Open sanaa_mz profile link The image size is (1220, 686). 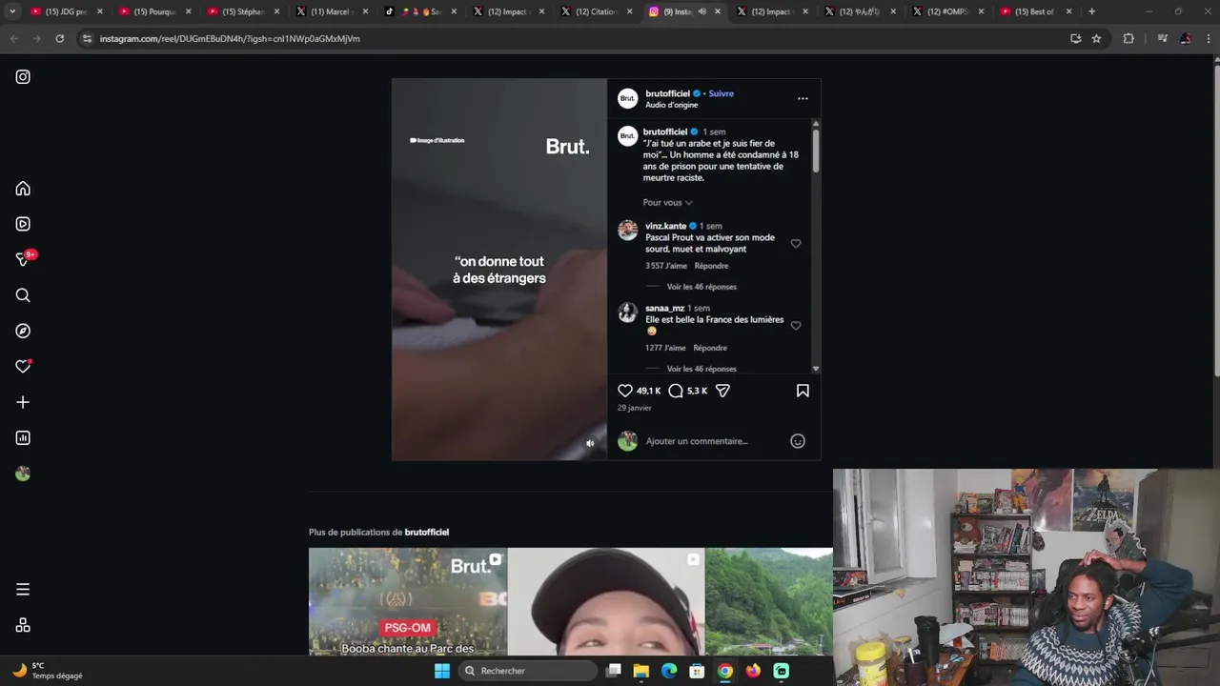pyautogui.click(x=664, y=309)
